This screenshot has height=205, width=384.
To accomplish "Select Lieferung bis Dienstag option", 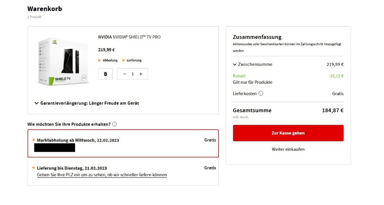I will click(123, 171).
